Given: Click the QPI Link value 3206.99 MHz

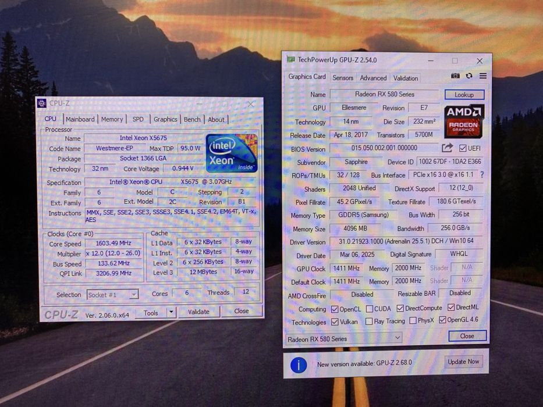Looking at the screenshot, I should [113, 273].
